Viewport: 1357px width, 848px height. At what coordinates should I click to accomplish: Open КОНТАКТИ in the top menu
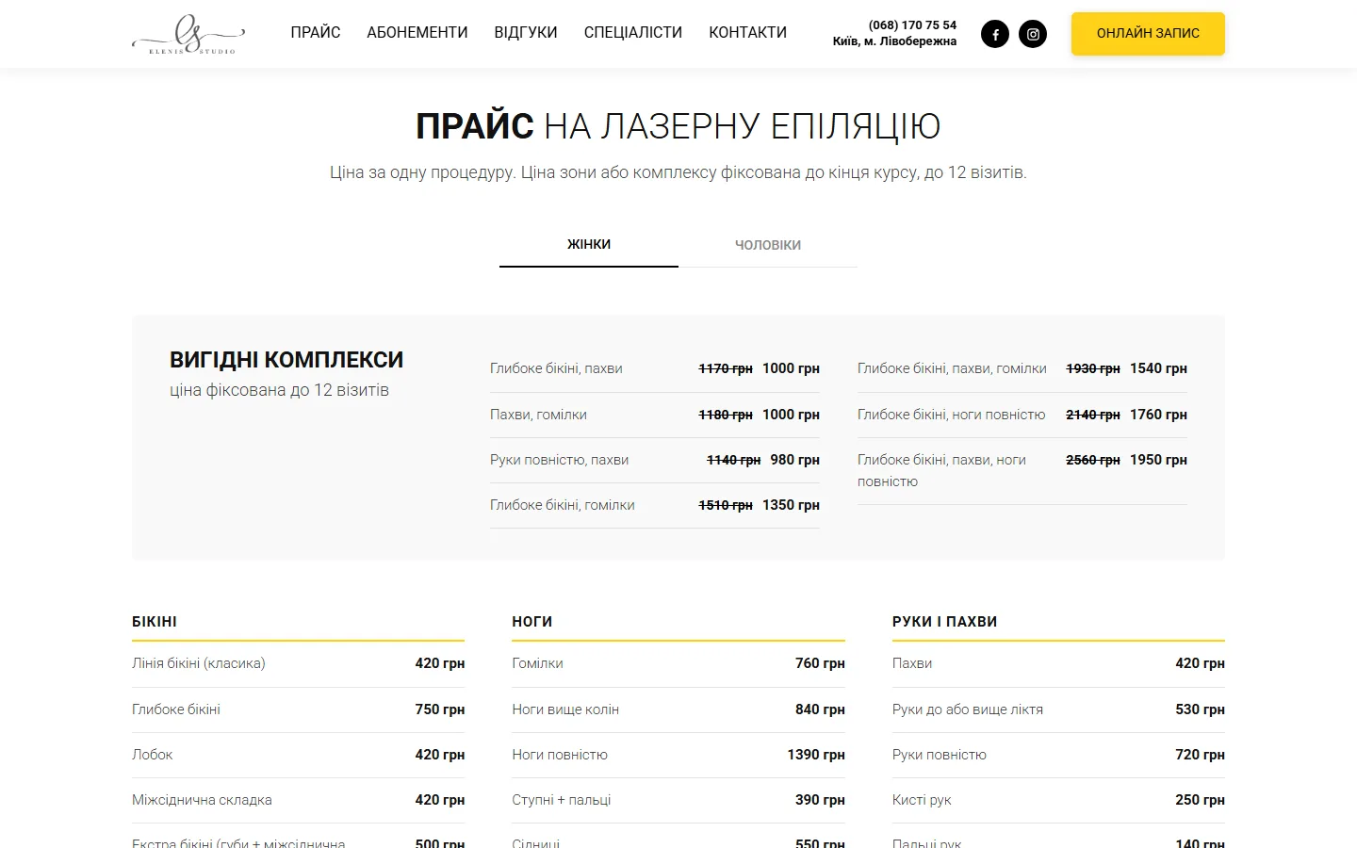748,32
